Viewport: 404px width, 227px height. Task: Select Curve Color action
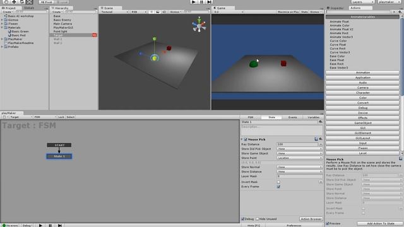coord(338,40)
